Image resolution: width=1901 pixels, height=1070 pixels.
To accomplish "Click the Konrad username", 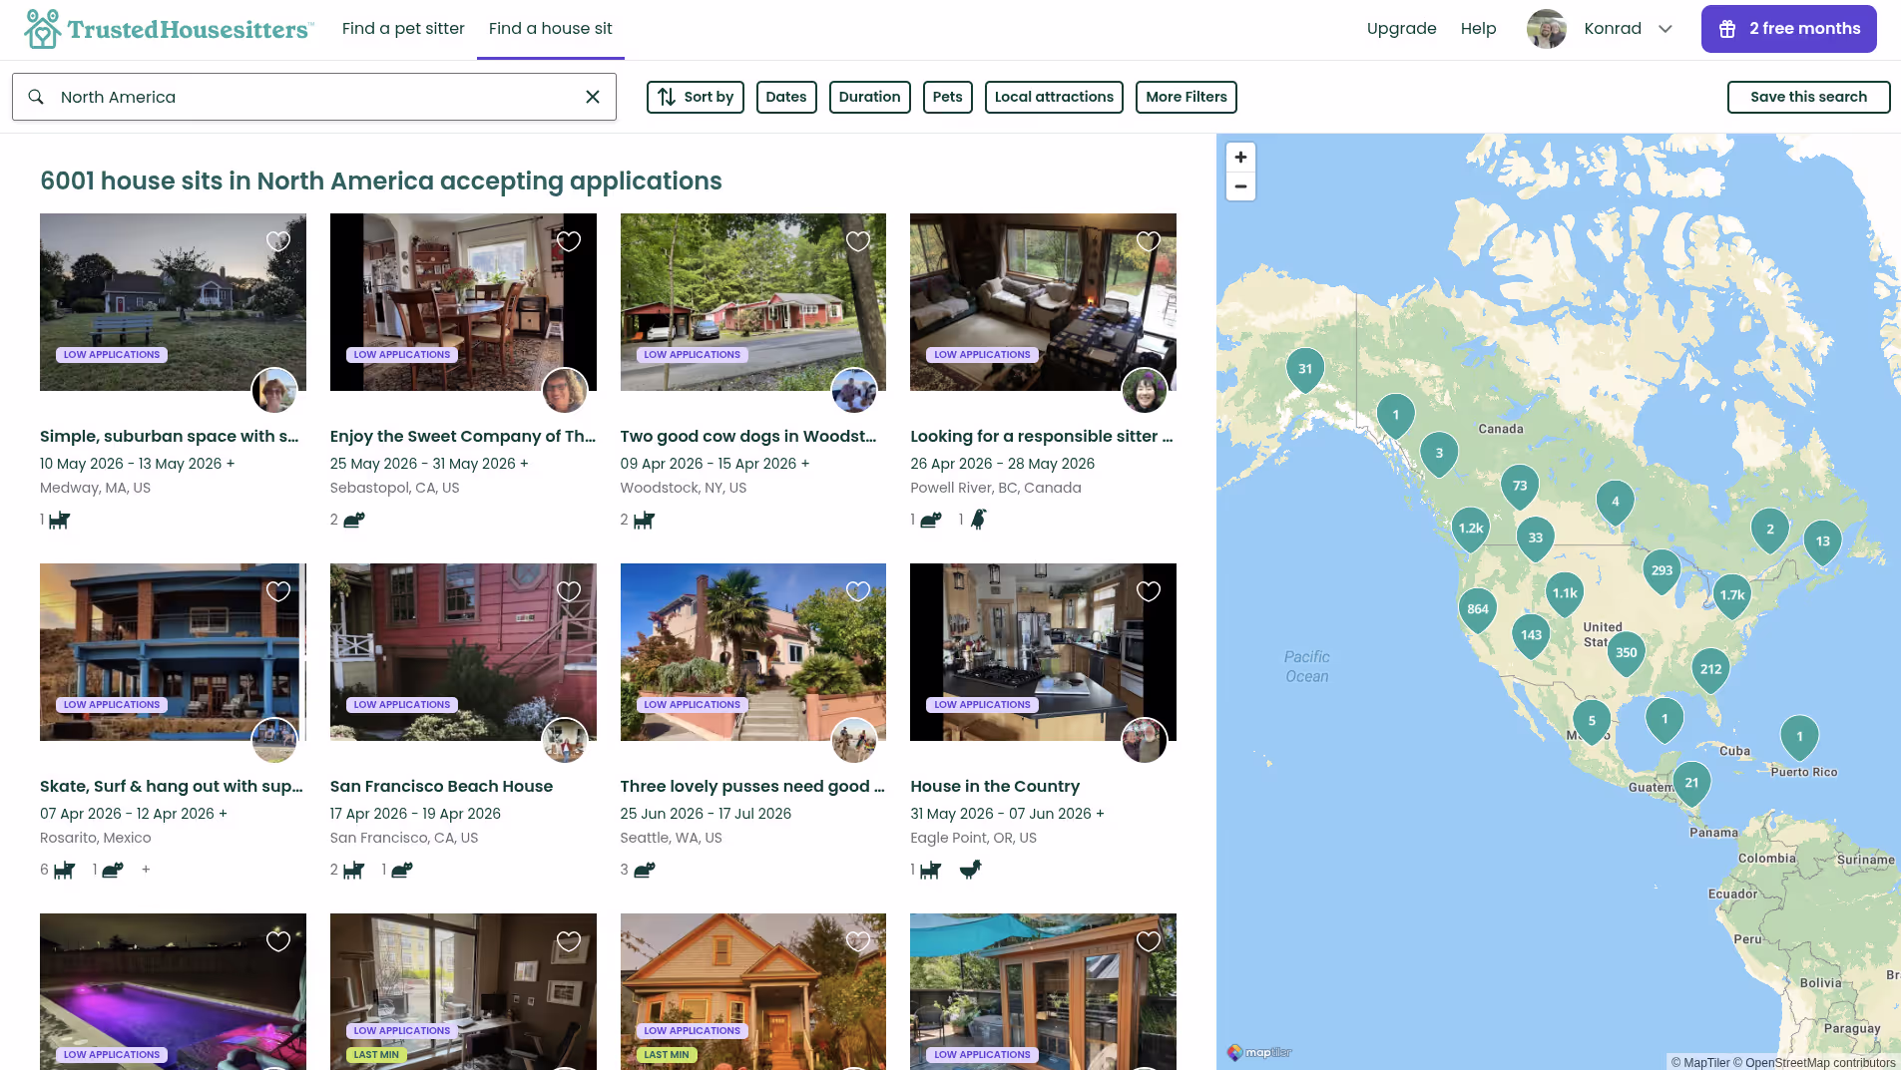I will (1613, 29).
